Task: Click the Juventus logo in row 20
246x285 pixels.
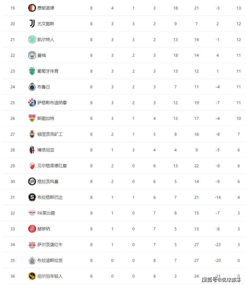Action: pos(32,24)
